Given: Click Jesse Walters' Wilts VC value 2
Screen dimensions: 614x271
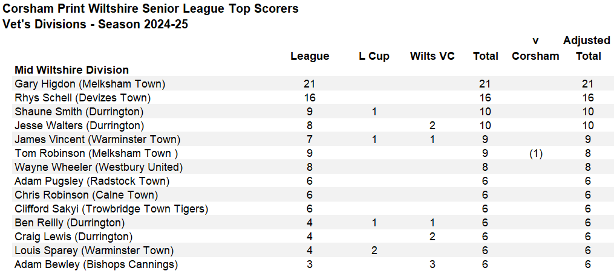Looking at the screenshot, I should coord(433,126).
